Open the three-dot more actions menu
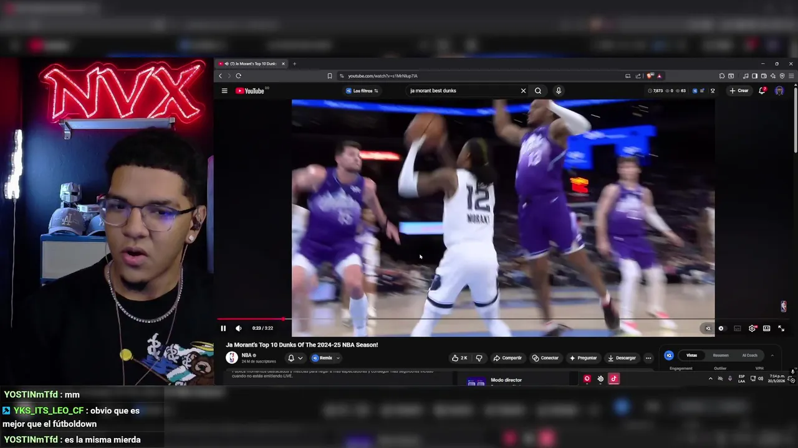This screenshot has height=448, width=798. coord(648,358)
